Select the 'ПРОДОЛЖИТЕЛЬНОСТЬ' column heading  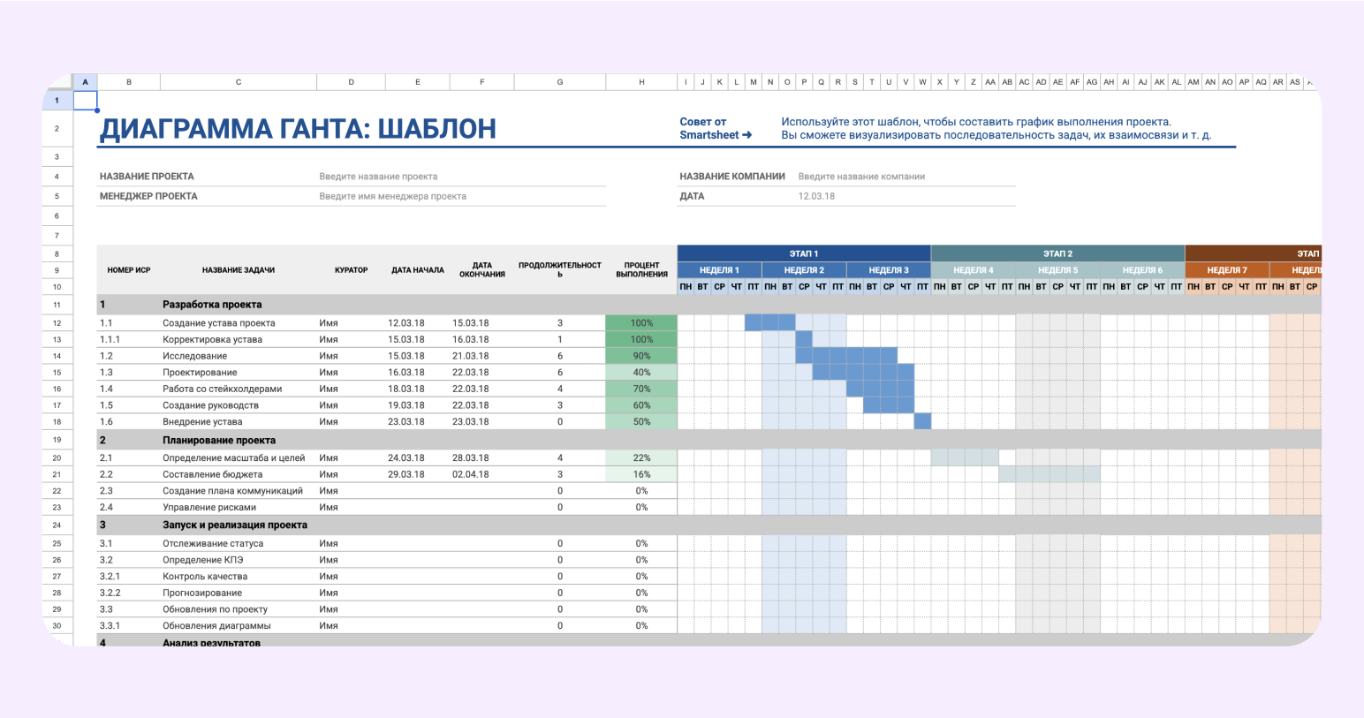(x=560, y=269)
